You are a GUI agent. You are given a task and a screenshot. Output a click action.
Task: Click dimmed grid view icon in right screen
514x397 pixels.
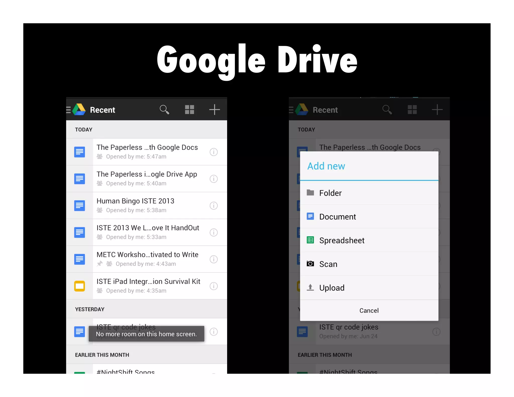click(x=412, y=110)
